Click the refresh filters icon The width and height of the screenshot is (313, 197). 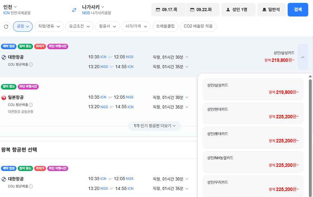[x=6, y=27]
